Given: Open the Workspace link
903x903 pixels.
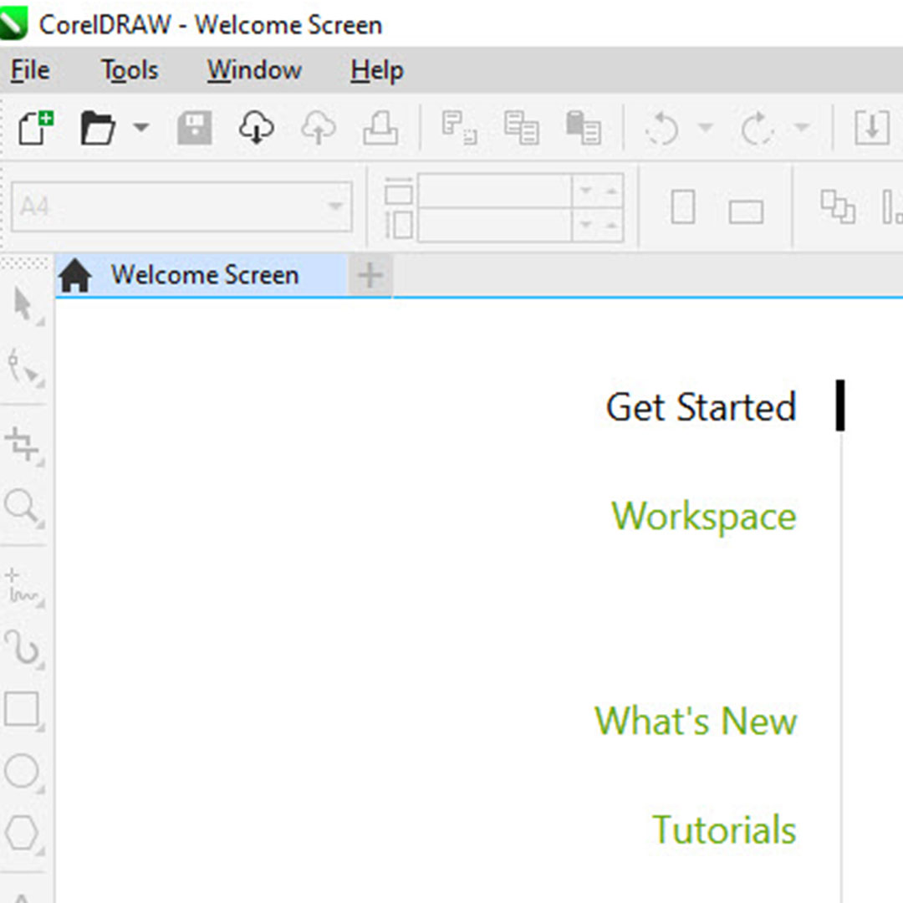Looking at the screenshot, I should coord(703,516).
